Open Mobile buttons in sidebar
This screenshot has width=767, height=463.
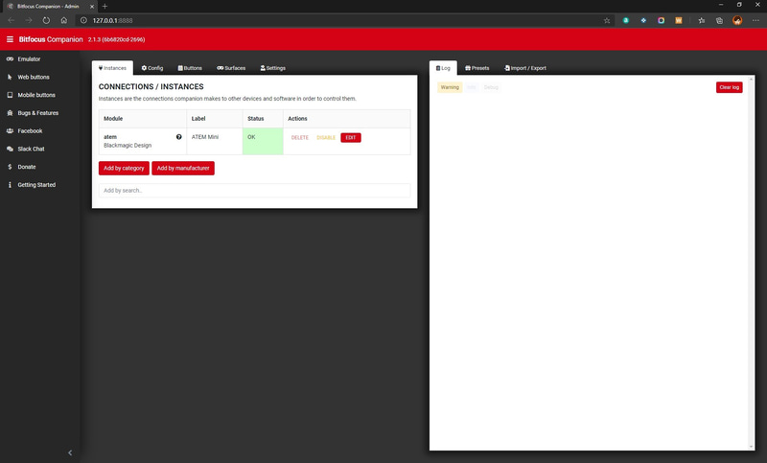pyautogui.click(x=31, y=95)
